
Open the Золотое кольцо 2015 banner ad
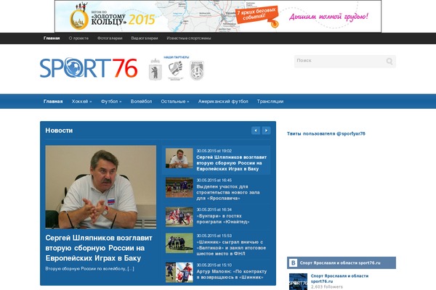pos(218,17)
